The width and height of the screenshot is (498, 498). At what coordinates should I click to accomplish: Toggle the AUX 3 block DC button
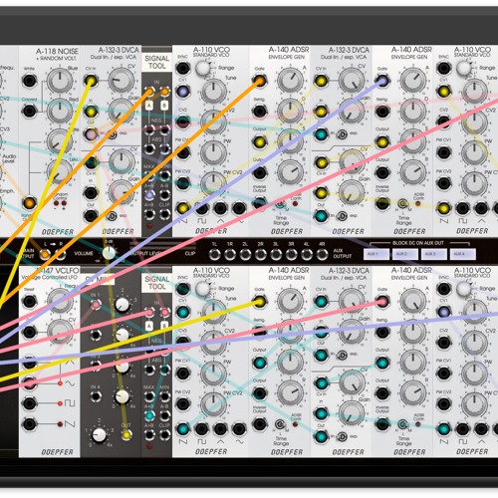click(x=434, y=254)
